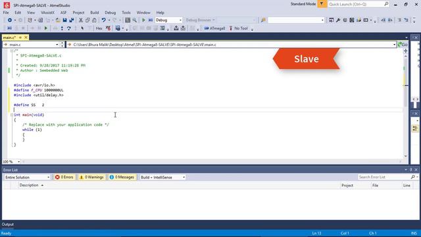The image size is (421, 237).
Task: Click the Open File folder icon
Action: 58,20
